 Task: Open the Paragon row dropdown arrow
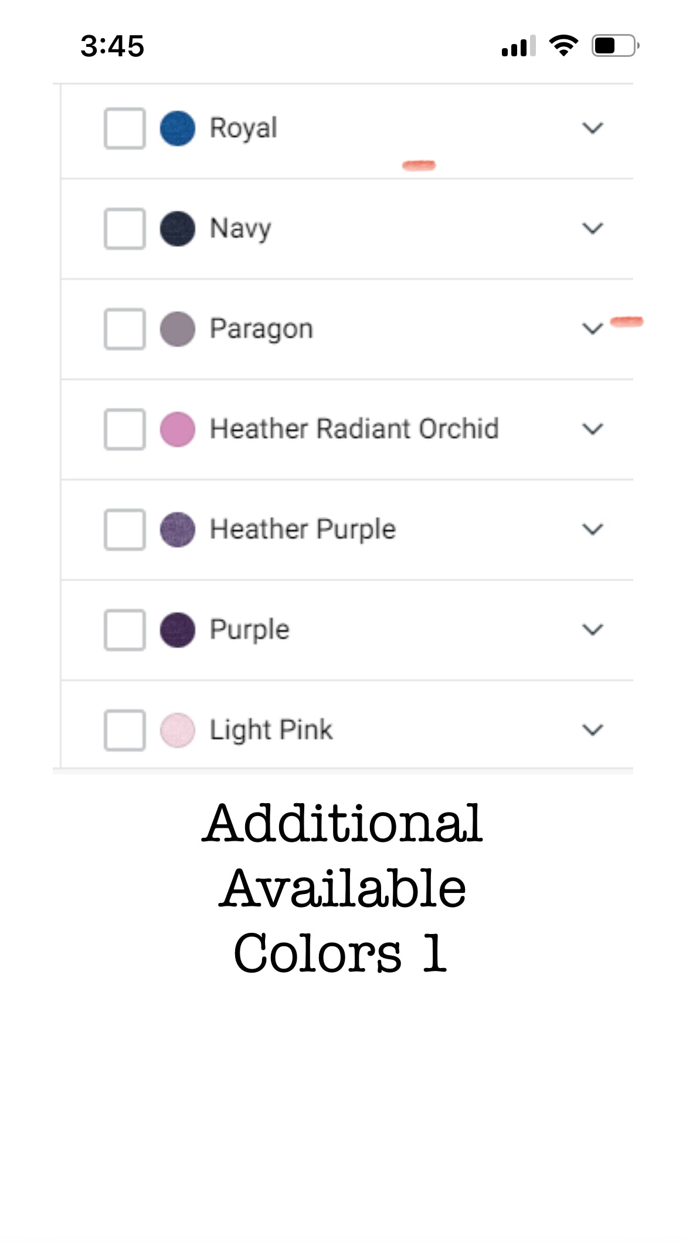pyautogui.click(x=593, y=329)
